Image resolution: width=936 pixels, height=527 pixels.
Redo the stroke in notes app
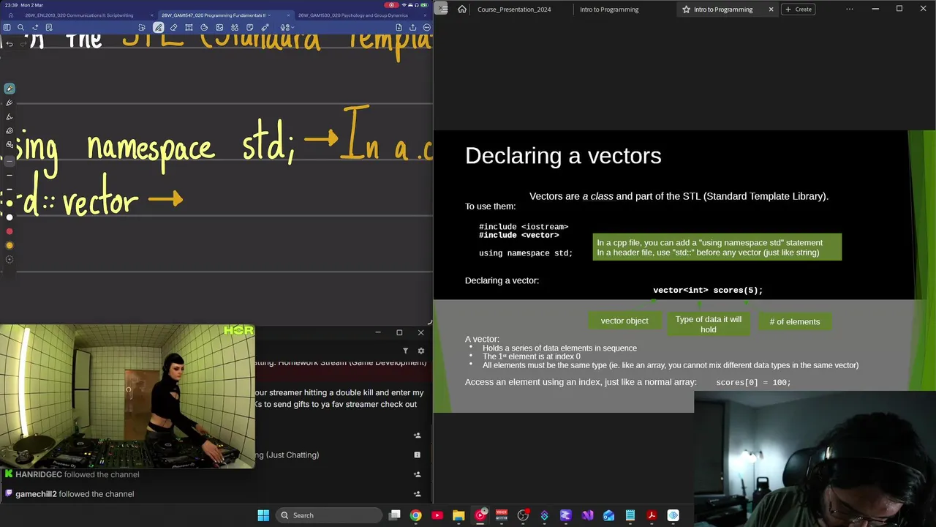tap(23, 44)
